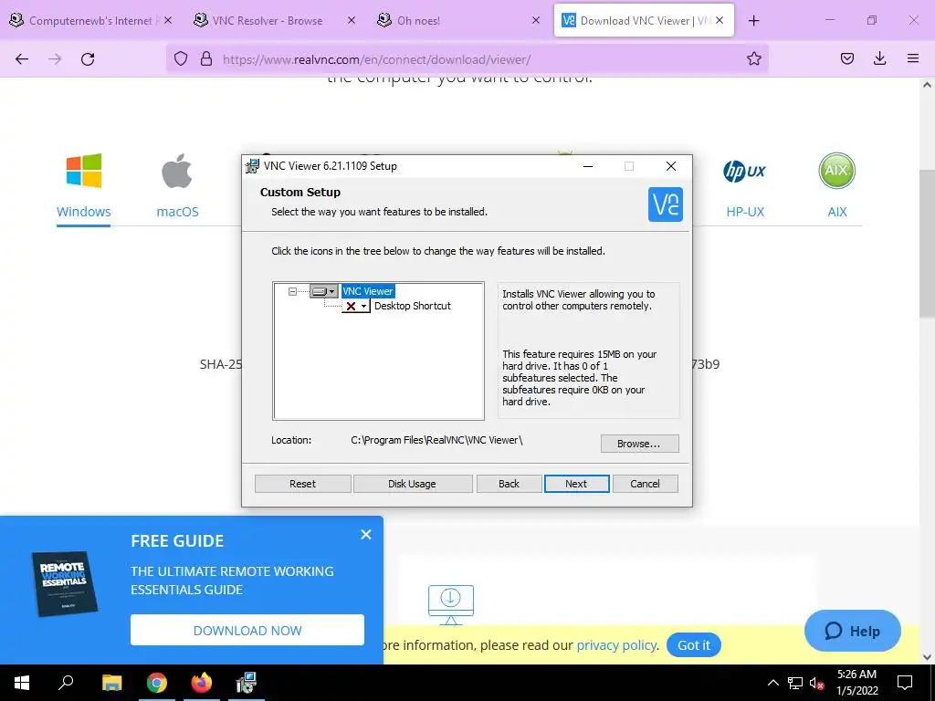Open Google Chrome from the taskbar
The image size is (935, 701).
coord(157,683)
